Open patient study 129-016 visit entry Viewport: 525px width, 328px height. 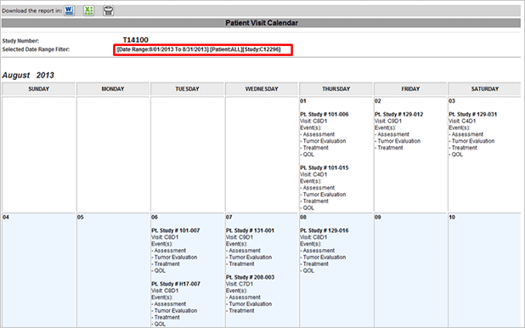point(325,230)
